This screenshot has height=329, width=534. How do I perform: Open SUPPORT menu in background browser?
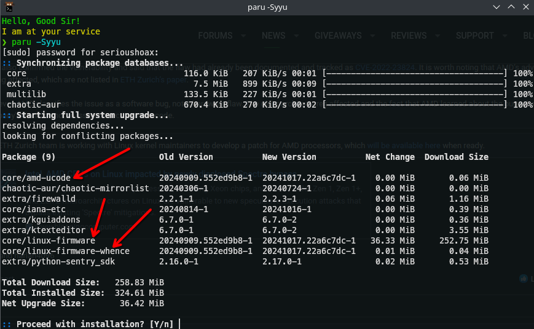475,36
